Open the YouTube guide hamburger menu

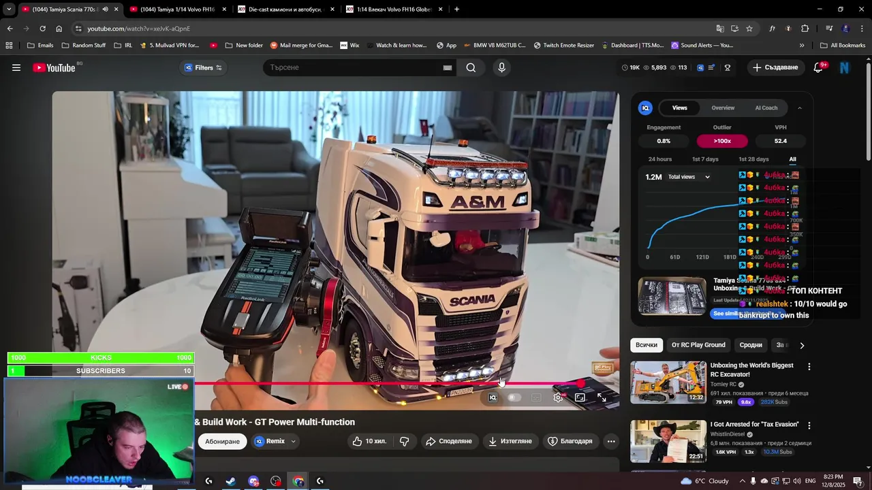click(x=16, y=67)
